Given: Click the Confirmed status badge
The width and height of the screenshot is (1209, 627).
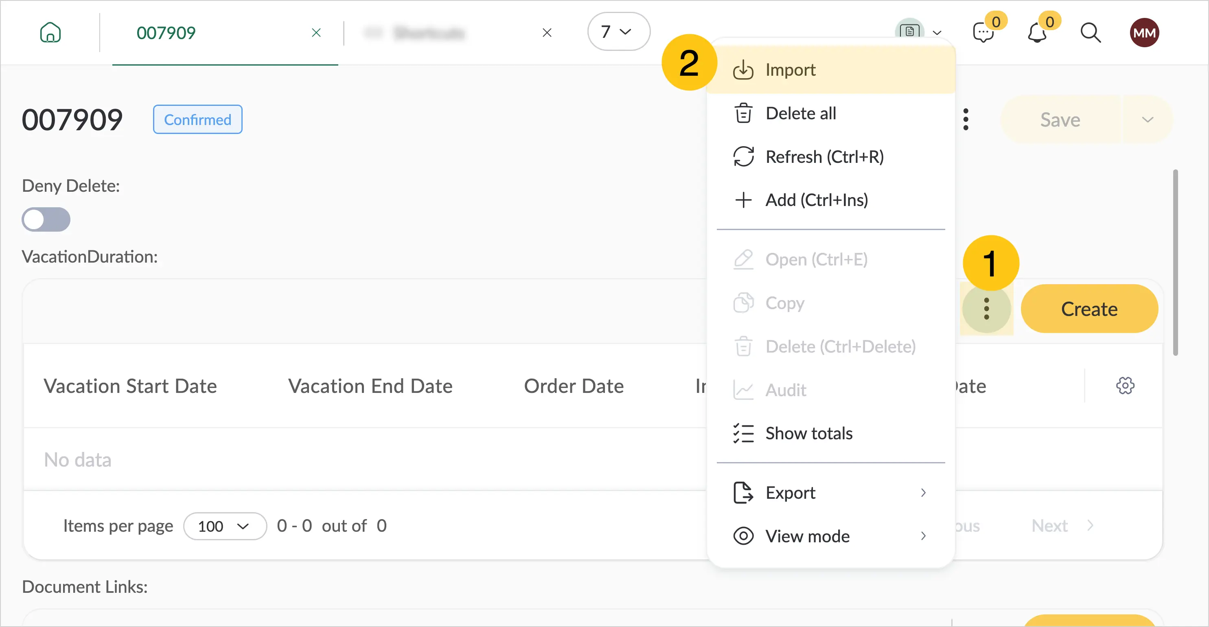Looking at the screenshot, I should (x=197, y=119).
